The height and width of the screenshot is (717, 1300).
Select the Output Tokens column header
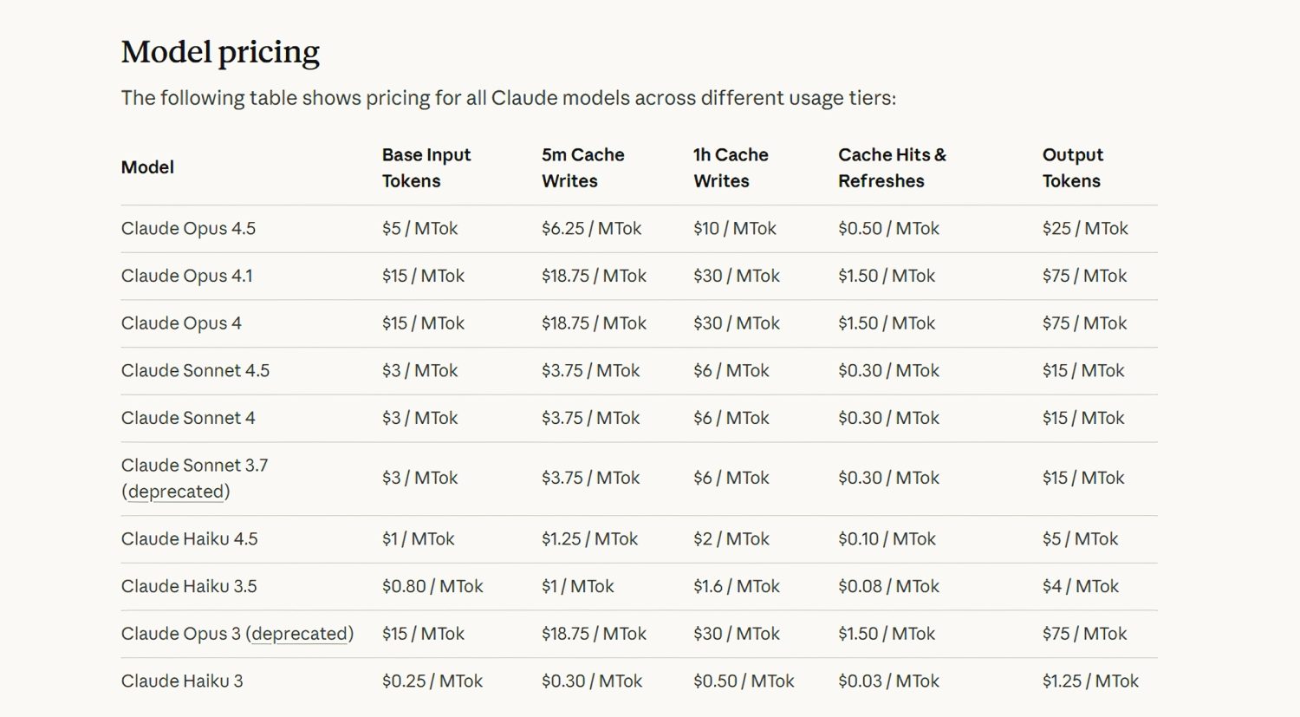coord(1072,167)
